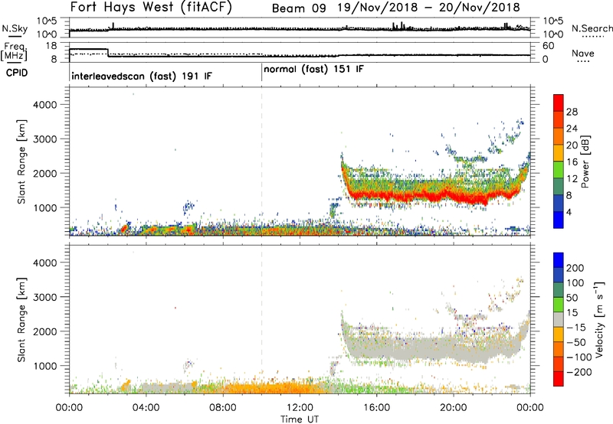Click the 'Time UT' axis title
The width and height of the screenshot is (613, 424).
(300, 419)
